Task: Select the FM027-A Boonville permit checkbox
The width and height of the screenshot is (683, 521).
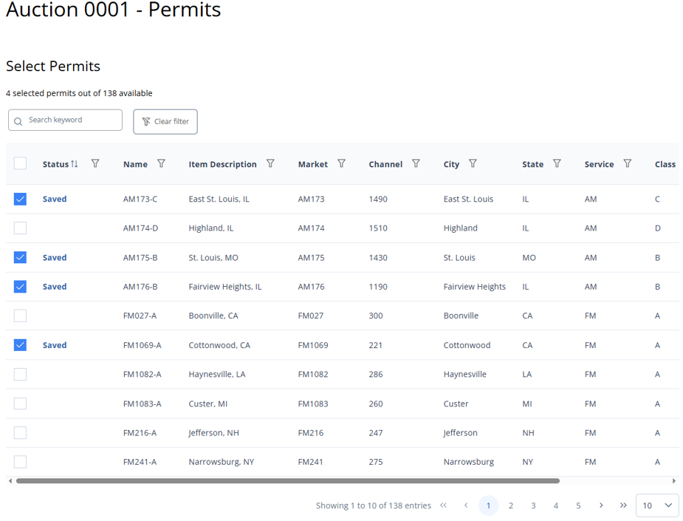Action: [20, 316]
